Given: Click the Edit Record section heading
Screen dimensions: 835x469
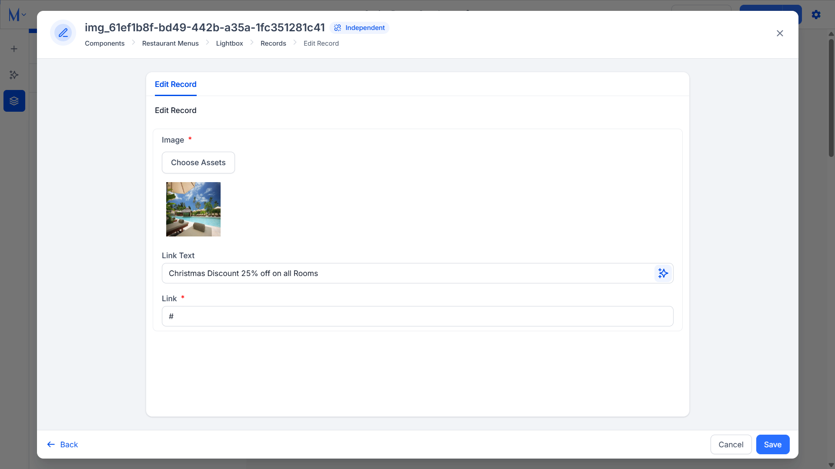Looking at the screenshot, I should click(x=176, y=110).
